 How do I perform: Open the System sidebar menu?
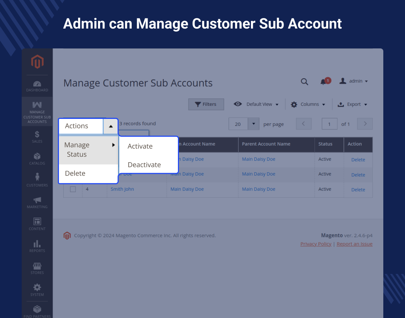pyautogui.click(x=37, y=290)
